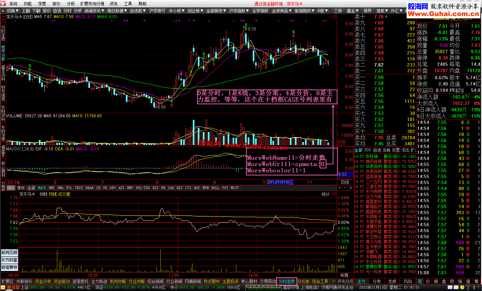Select the MACD indicator tab

tap(42, 188)
